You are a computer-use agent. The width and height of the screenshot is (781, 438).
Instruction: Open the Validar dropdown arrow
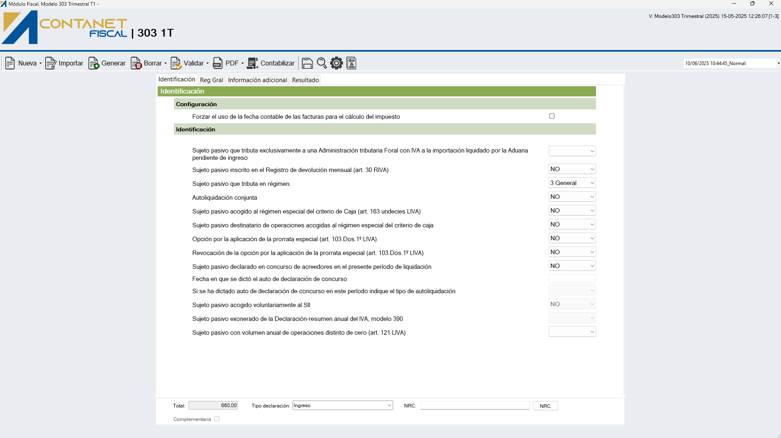[207, 63]
